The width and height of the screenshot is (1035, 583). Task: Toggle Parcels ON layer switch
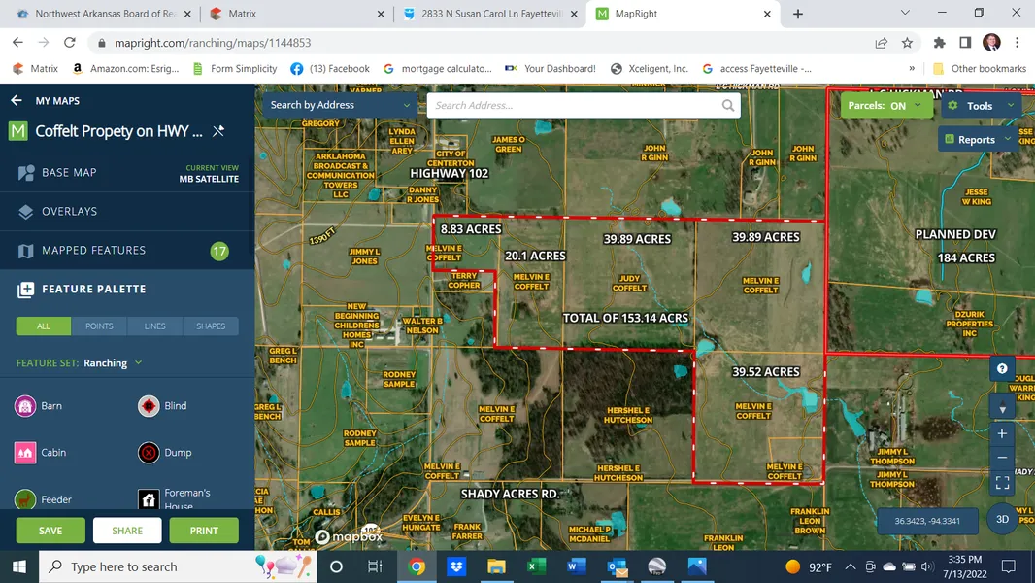(x=882, y=105)
